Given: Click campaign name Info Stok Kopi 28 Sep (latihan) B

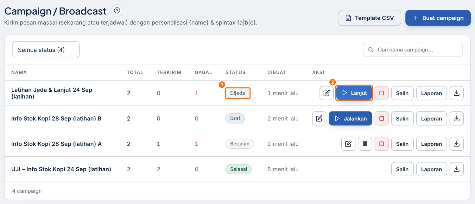Looking at the screenshot, I should pos(56,118).
